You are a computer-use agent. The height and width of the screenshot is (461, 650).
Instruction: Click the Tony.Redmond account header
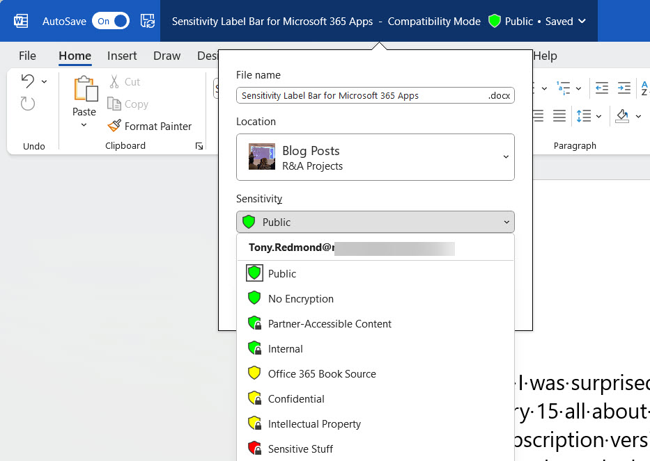point(375,248)
